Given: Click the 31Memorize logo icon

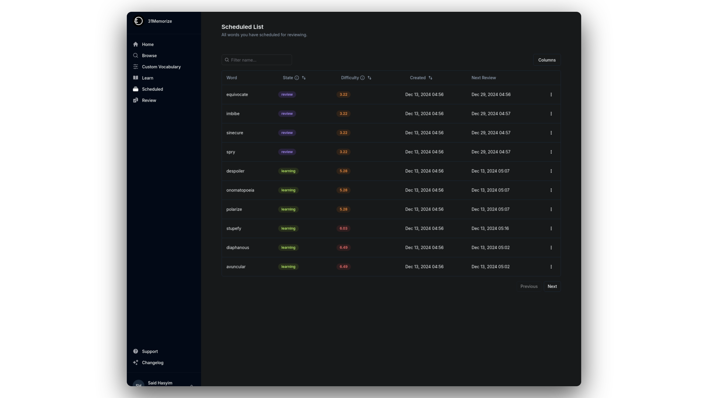Looking at the screenshot, I should click(x=138, y=21).
